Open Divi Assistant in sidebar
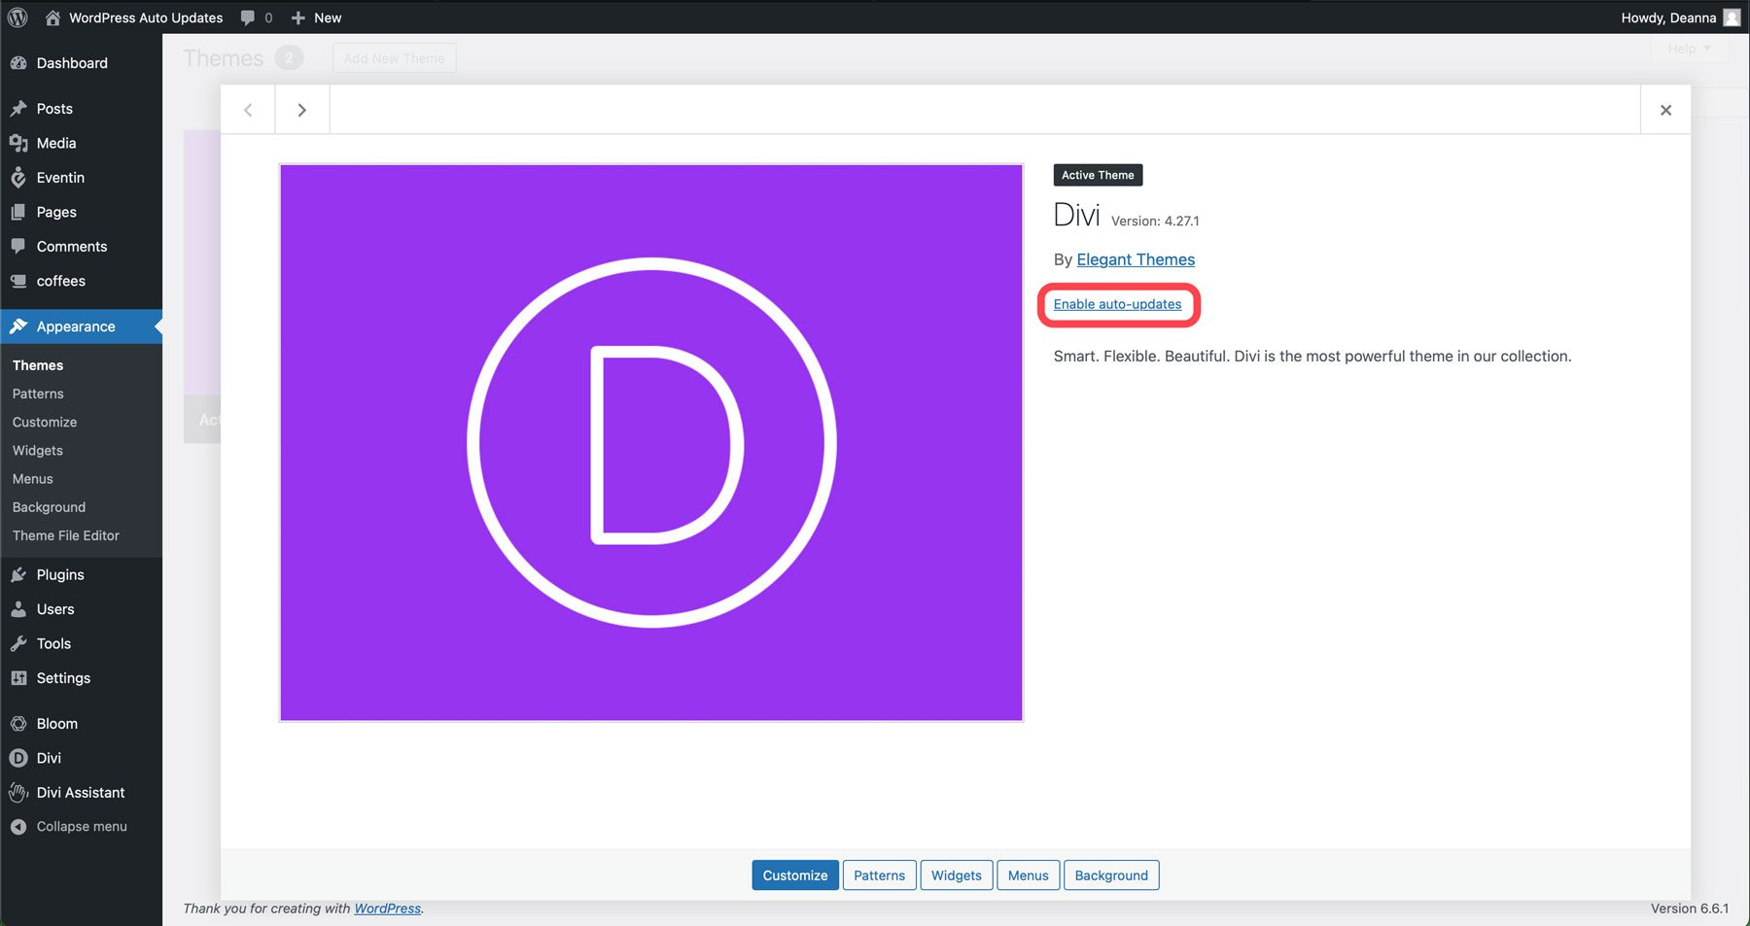This screenshot has width=1750, height=926. (x=81, y=793)
